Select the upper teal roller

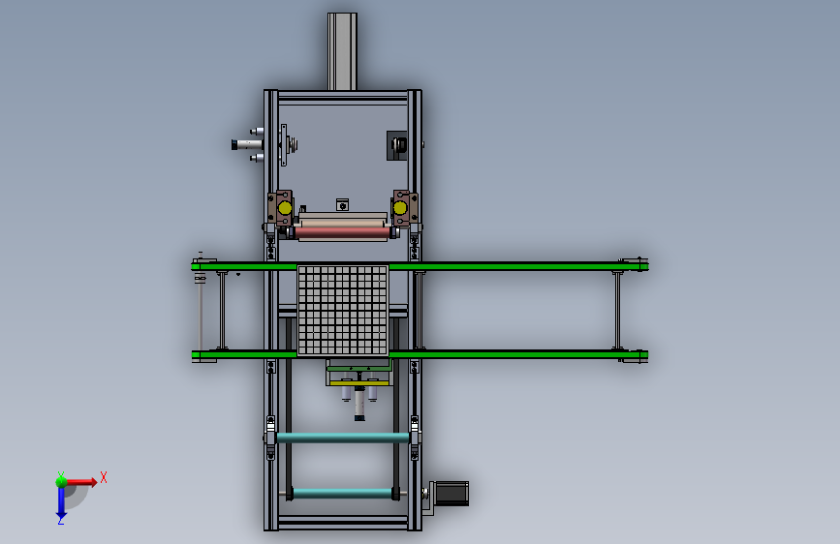(343, 438)
